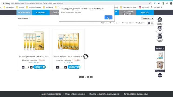This screenshot has width=173, height=97.
Task: Increase quantity of 5 шт set
Action: tap(66, 67)
